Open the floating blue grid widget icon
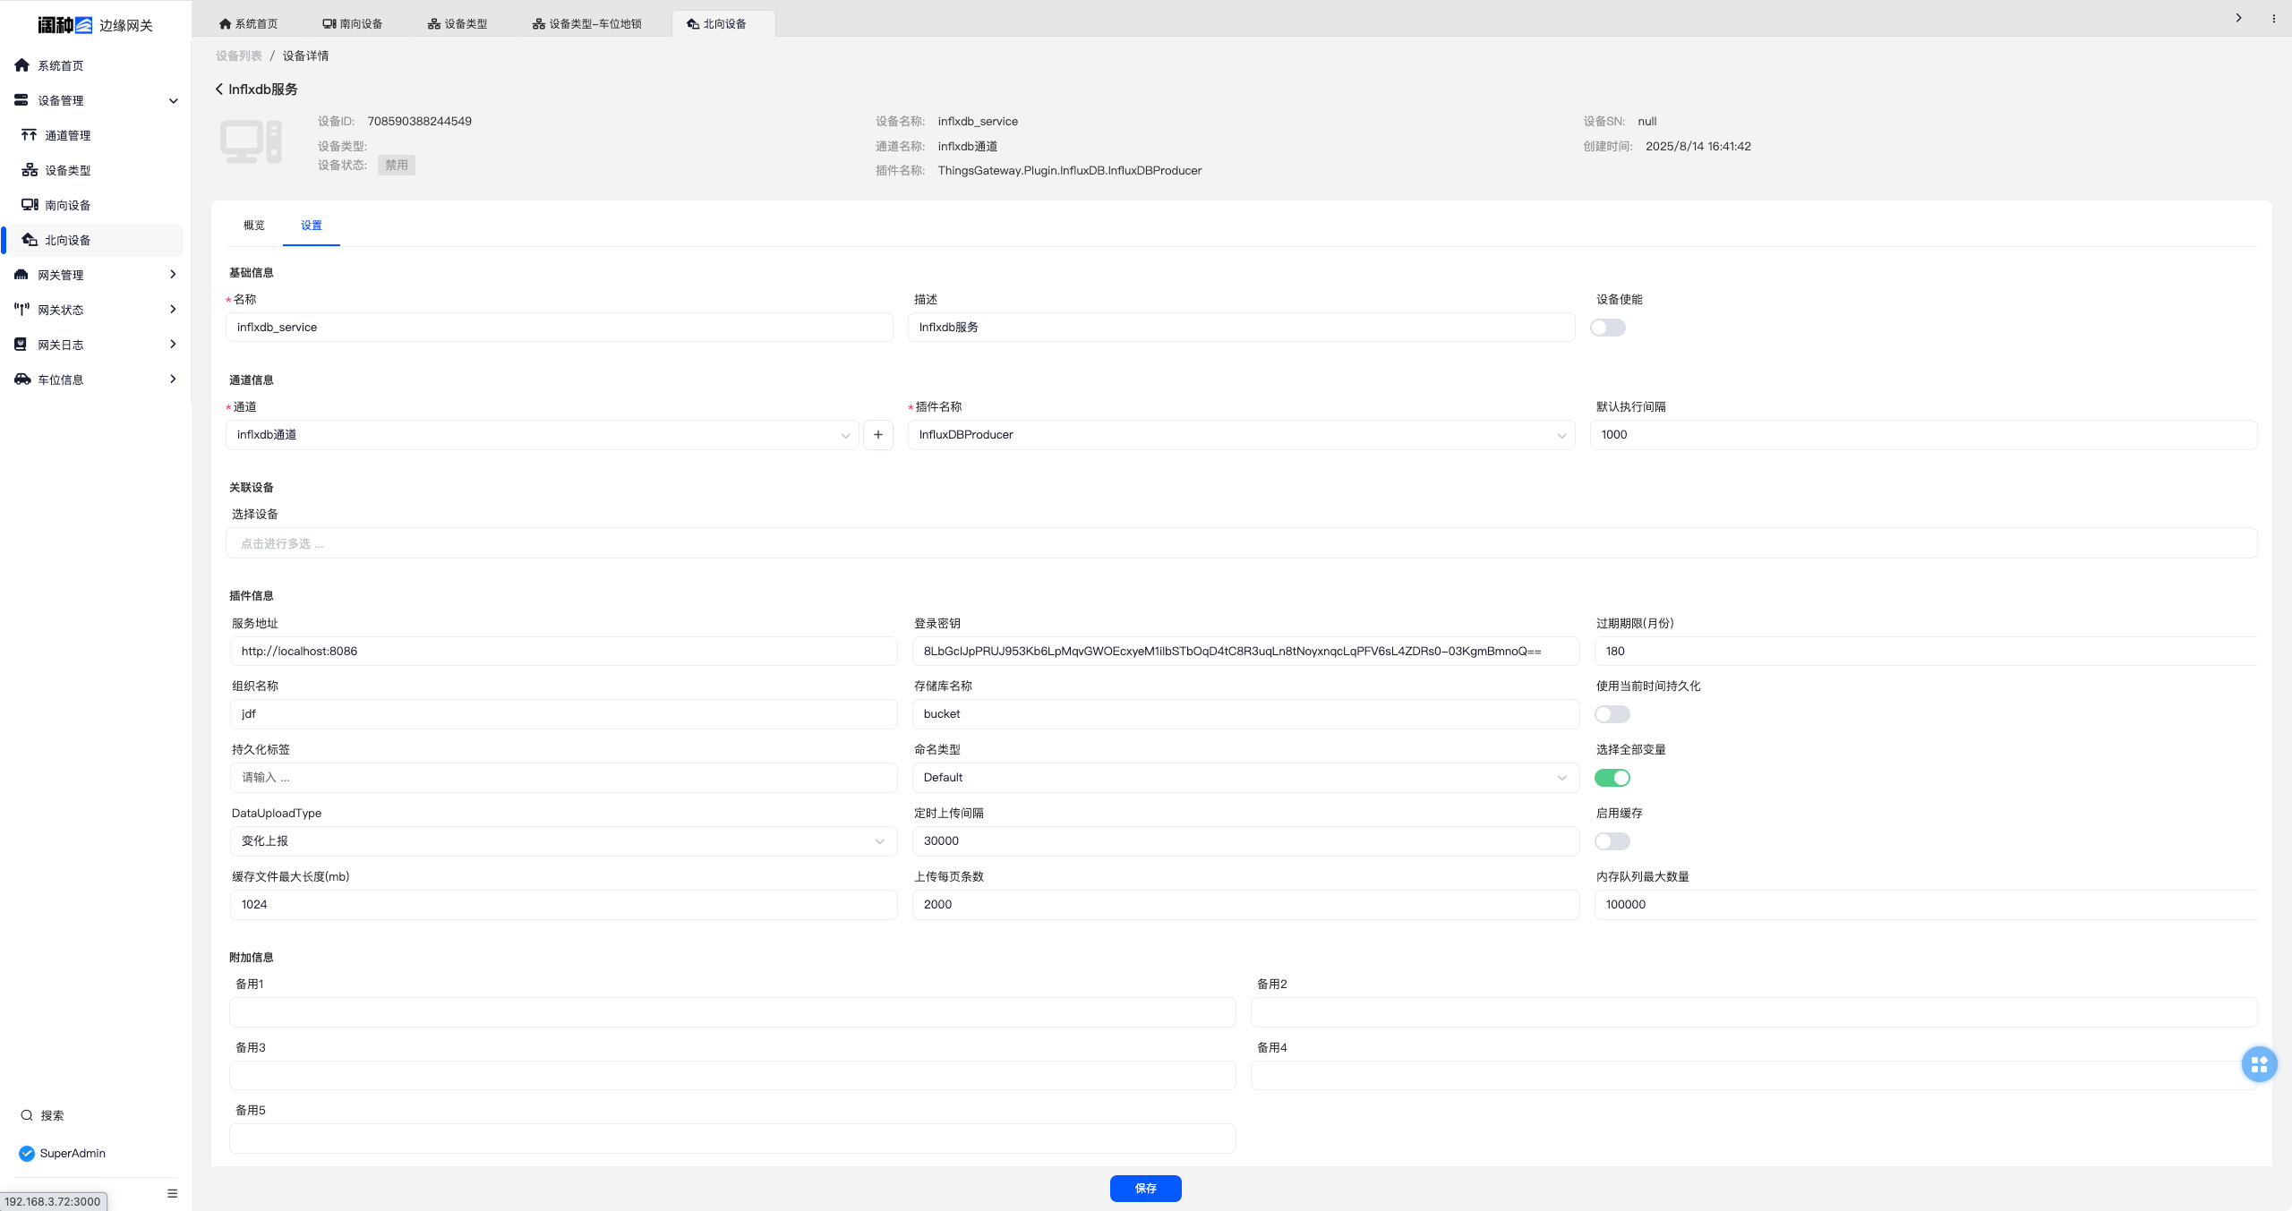Screen dimensions: 2292x1211 pos(2259,1063)
